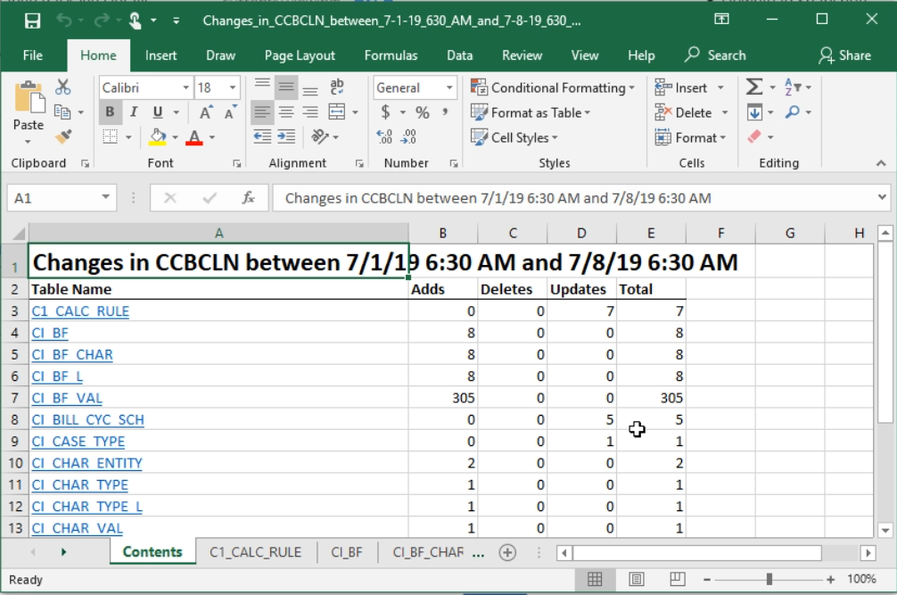Open Sort & Filter tool

(793, 87)
